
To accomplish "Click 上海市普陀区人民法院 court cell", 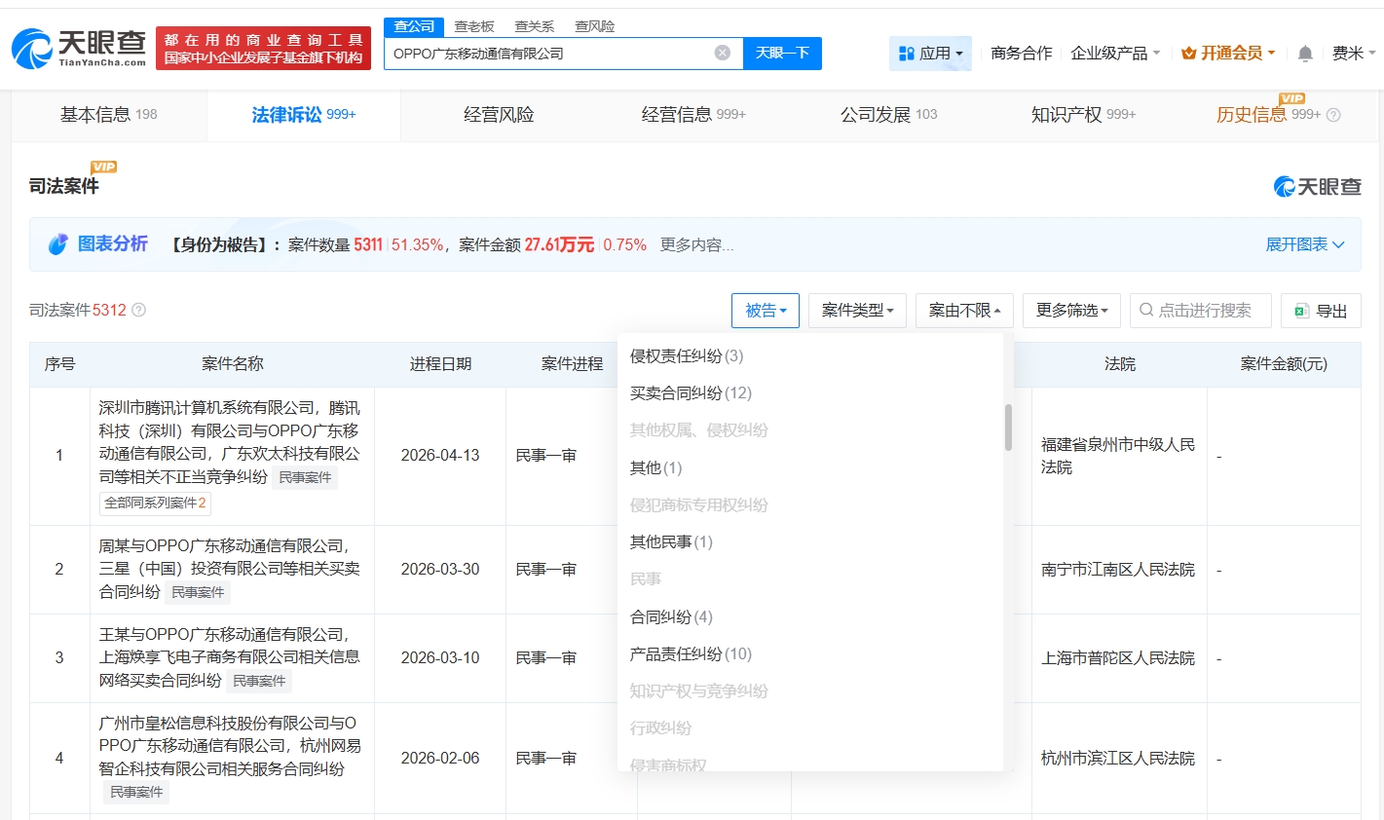I will 1118,658.
